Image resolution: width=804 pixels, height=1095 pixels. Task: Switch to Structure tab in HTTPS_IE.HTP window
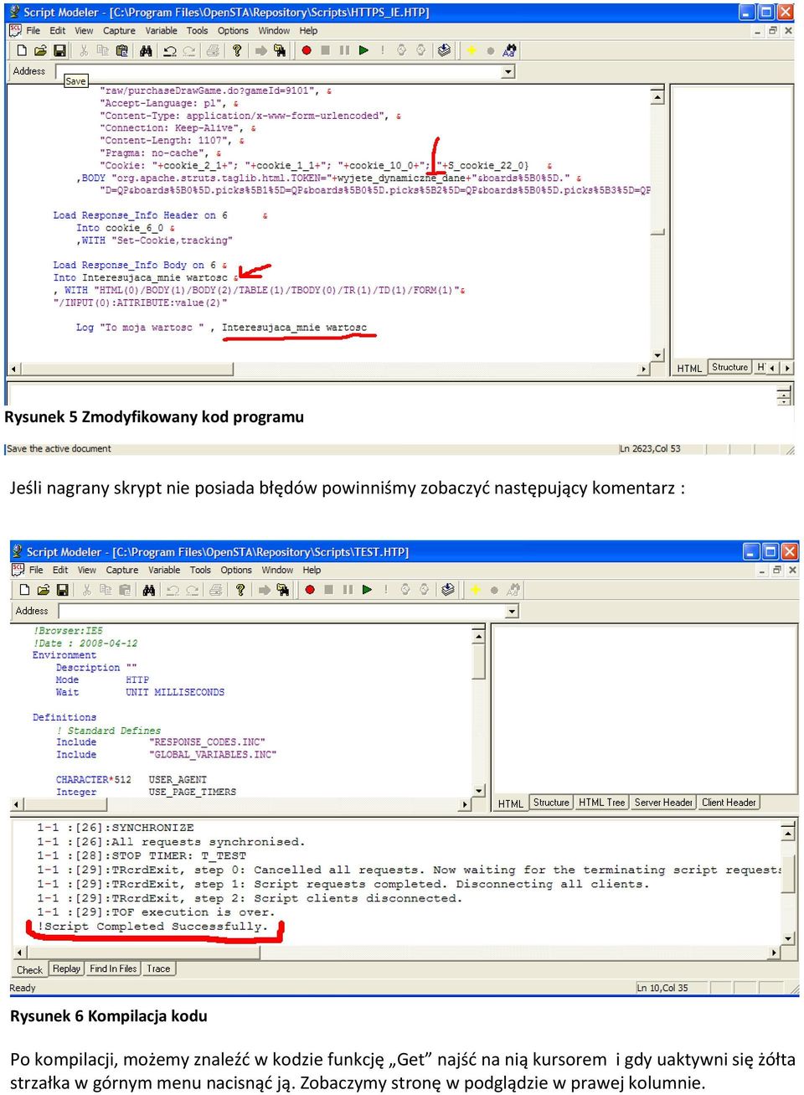tap(729, 368)
